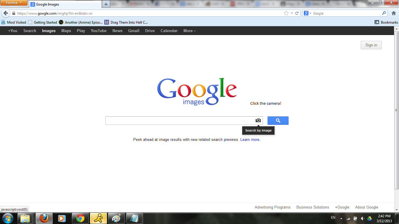This screenshot has height=224, width=399.
Task: Show URL history dropdown arrow
Action: (292, 13)
